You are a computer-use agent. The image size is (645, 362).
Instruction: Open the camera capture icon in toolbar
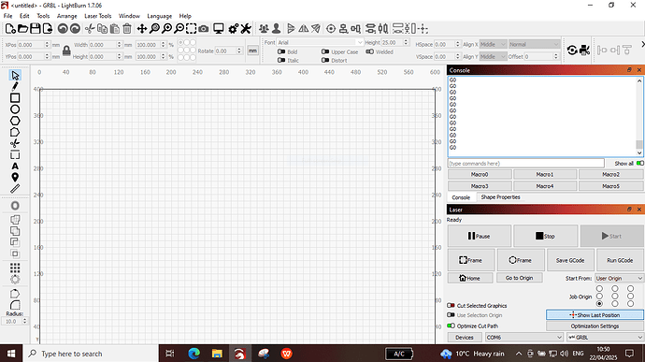pyautogui.click(x=203, y=29)
